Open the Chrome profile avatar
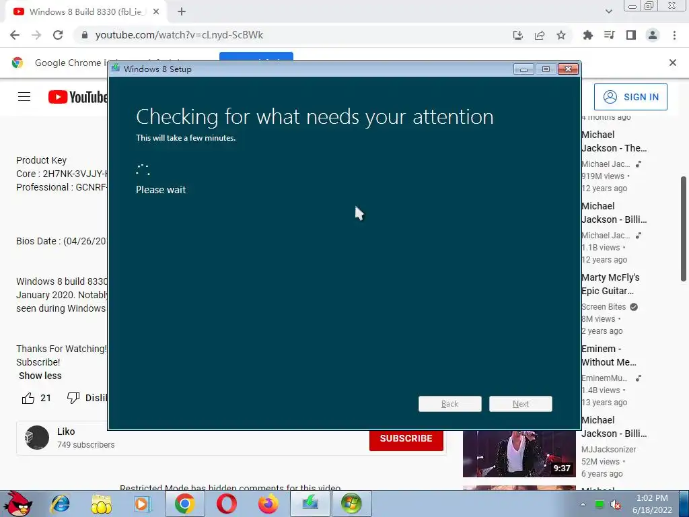Viewport: 689px width, 517px height. [653, 35]
